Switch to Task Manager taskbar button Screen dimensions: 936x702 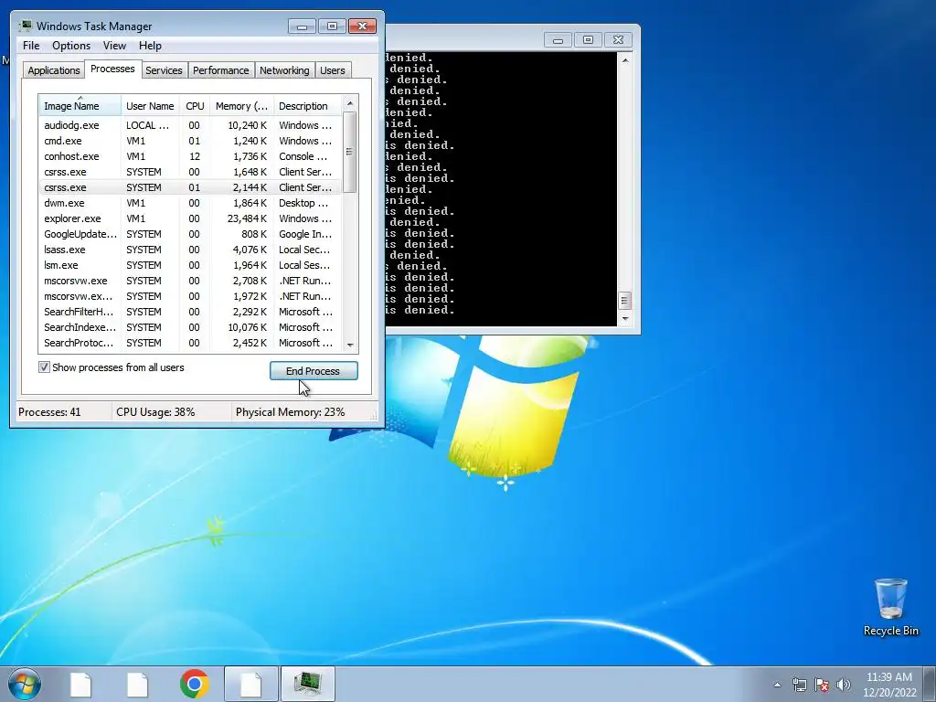[x=307, y=684]
